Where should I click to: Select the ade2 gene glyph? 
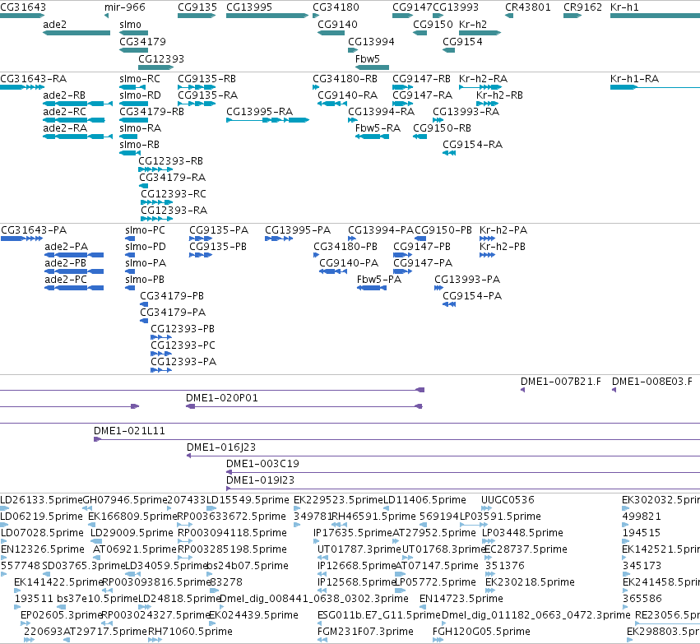[x=76, y=33]
